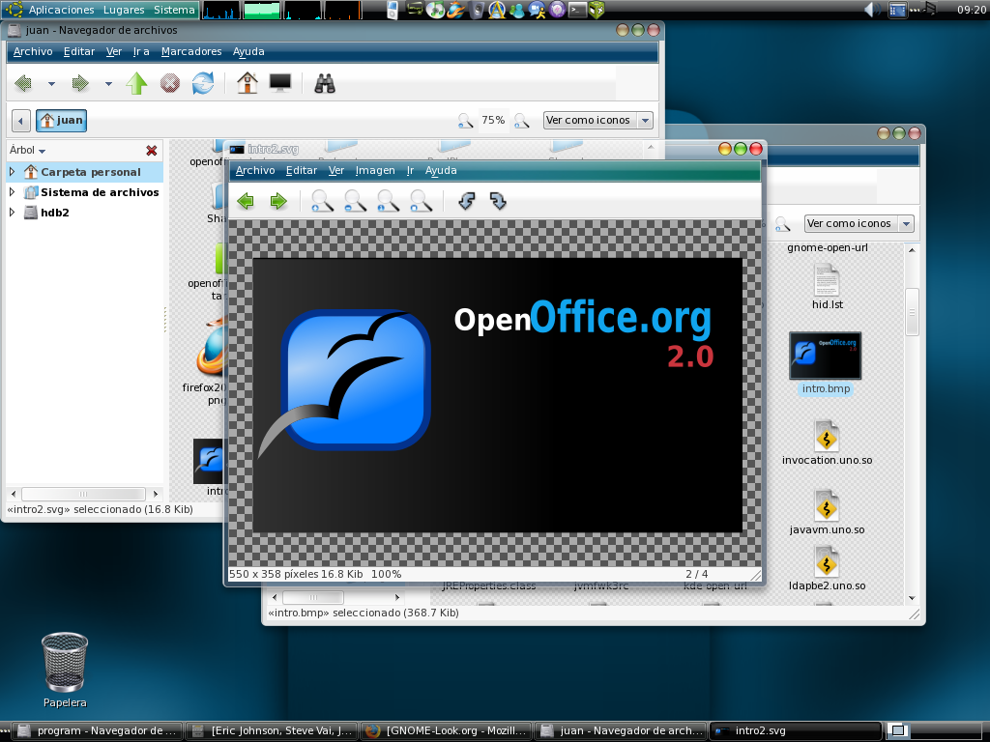Open Archivo menu in image viewer
The image size is (990, 742).
tap(255, 170)
